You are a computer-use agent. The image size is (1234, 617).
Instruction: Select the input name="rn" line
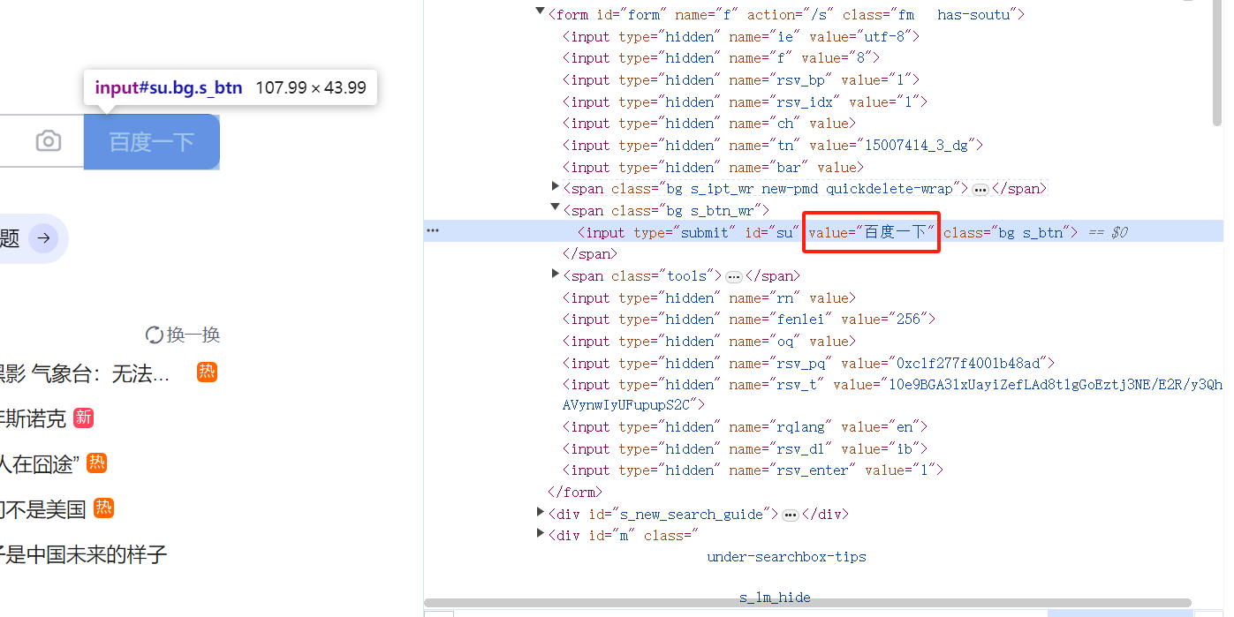click(709, 298)
